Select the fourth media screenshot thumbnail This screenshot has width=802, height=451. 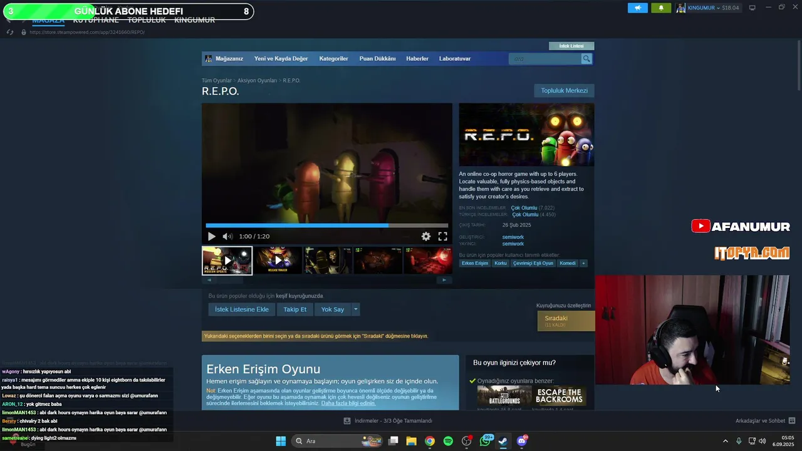click(378, 261)
